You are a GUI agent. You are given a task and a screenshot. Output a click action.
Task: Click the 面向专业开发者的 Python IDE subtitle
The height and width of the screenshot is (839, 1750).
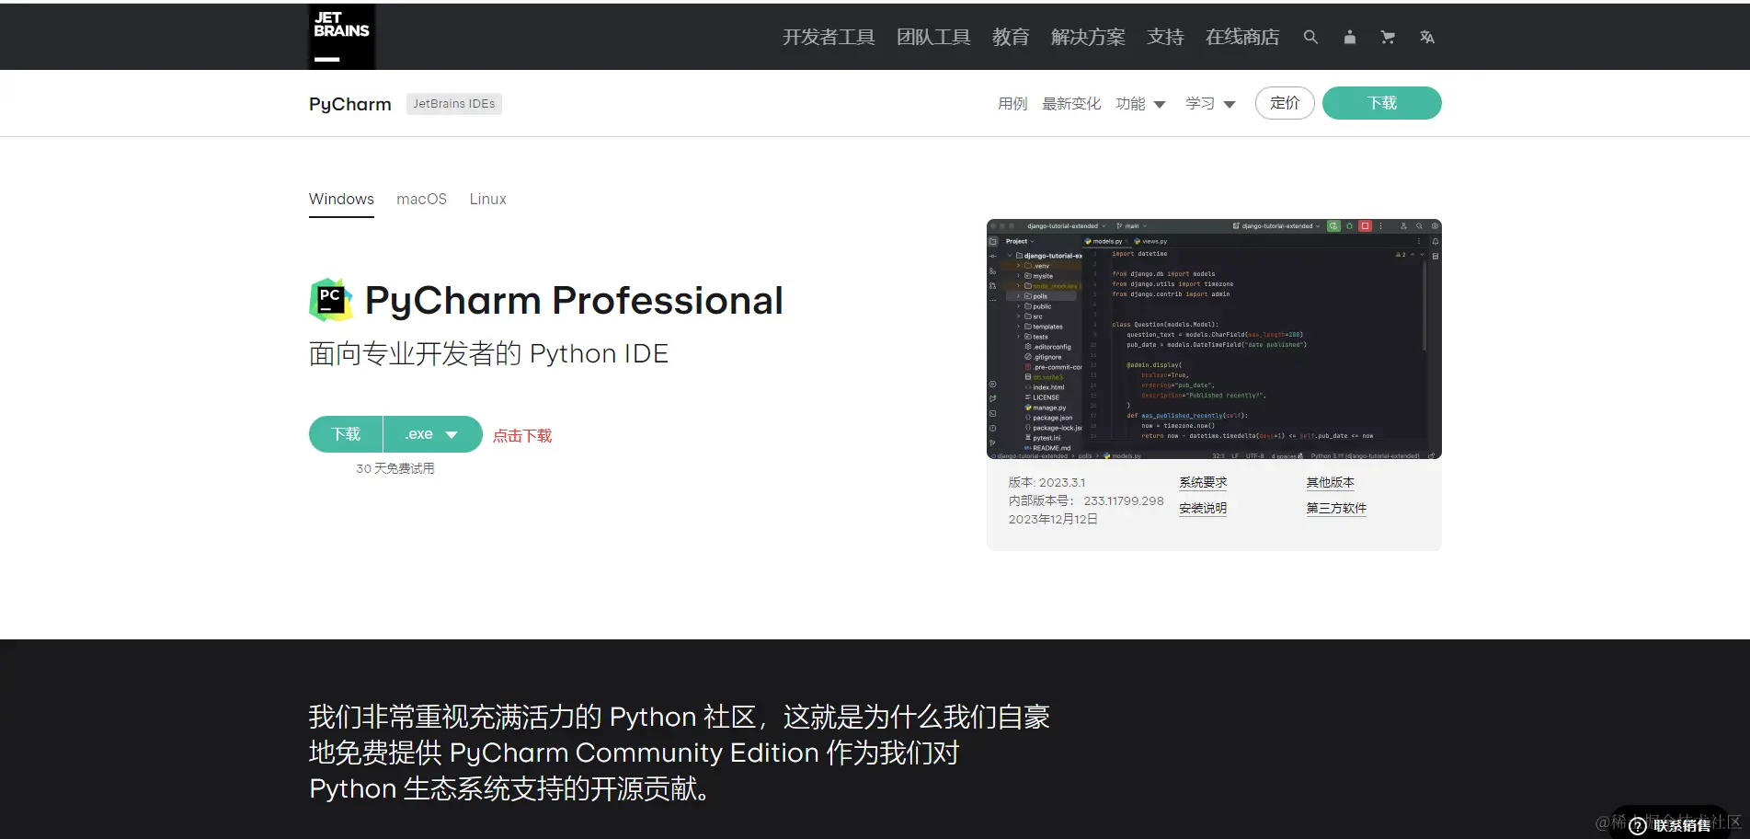click(488, 353)
